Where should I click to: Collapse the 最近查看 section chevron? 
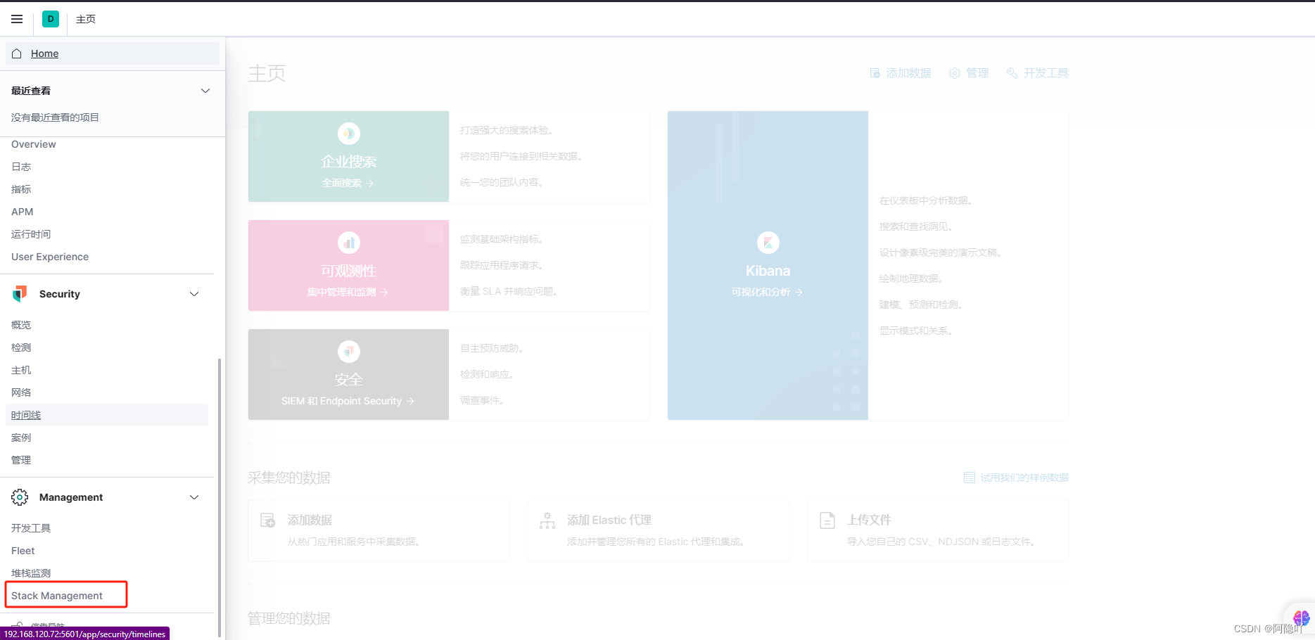[x=205, y=91]
